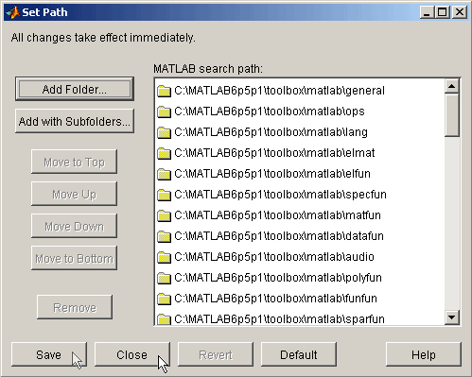
Task: Click MATLAB logo in the title bar
Action: coord(12,12)
